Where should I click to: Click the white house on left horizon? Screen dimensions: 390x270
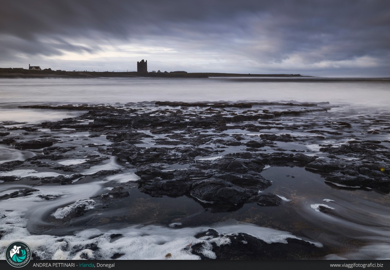(x=34, y=68)
